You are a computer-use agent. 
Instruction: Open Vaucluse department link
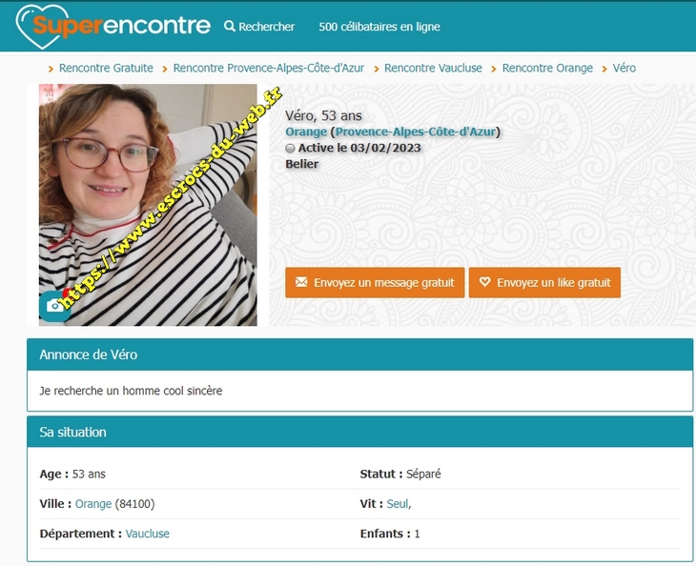coord(148,534)
